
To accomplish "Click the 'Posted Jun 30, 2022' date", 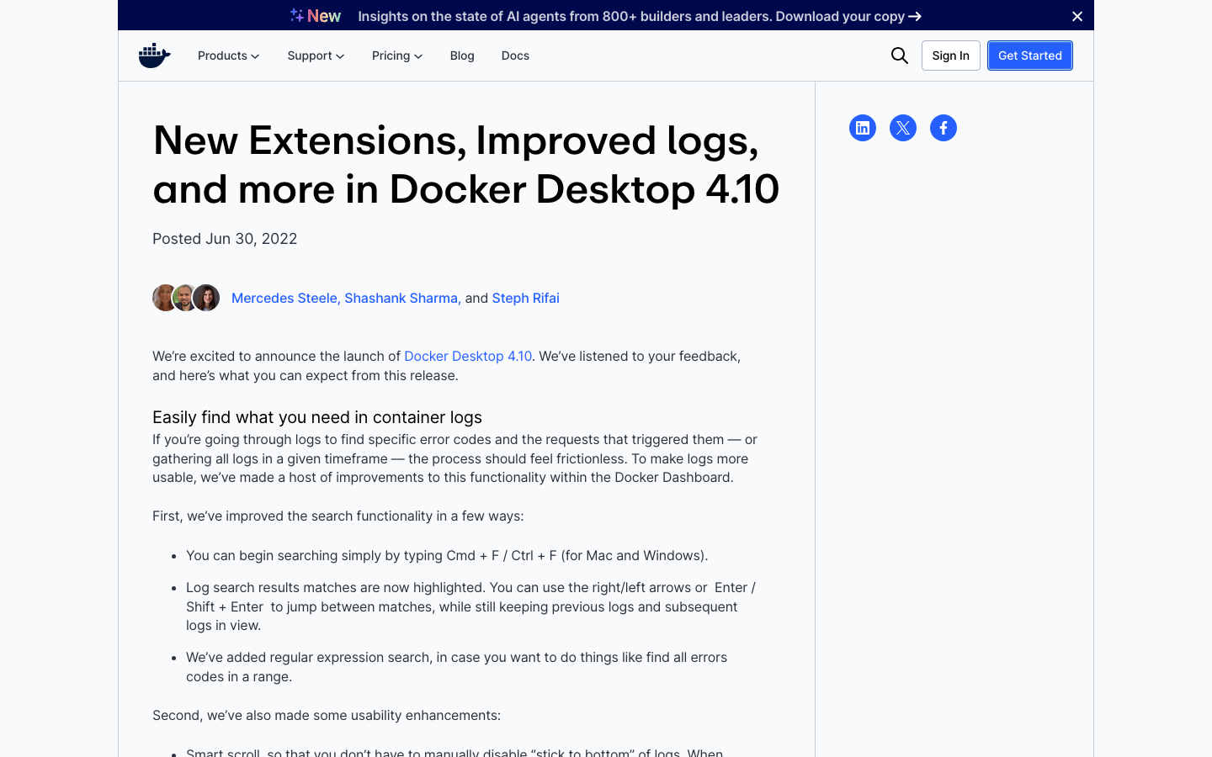I will point(225,239).
